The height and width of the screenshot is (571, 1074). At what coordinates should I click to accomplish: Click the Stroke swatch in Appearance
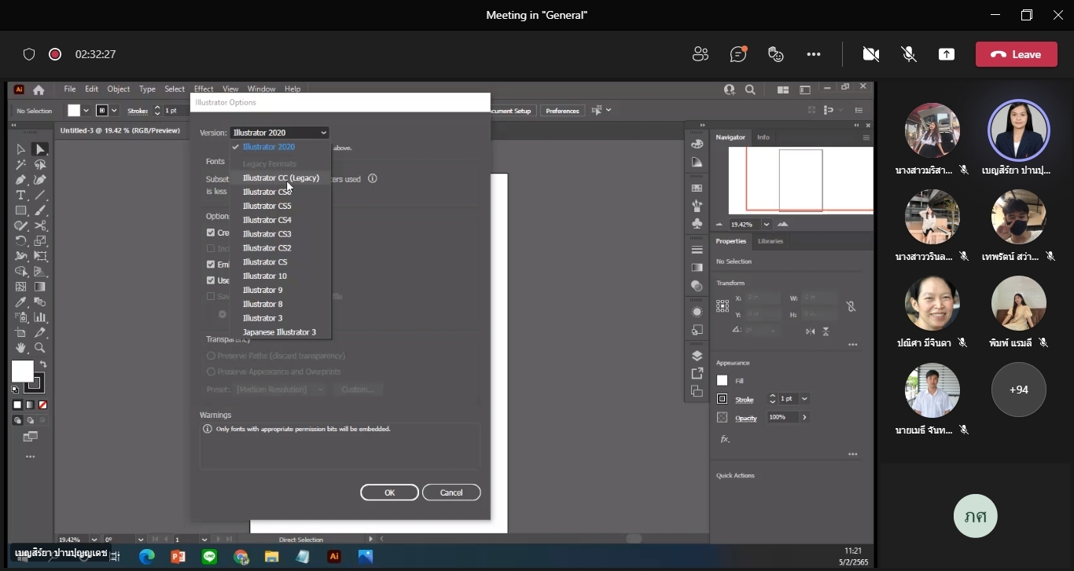click(723, 399)
